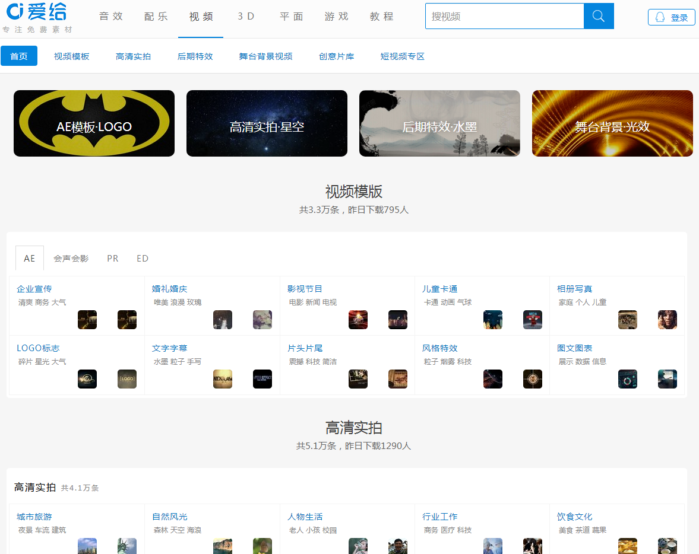This screenshot has width=699, height=554.
Task: Open the 高清实拍·星空 banner
Action: [267, 123]
